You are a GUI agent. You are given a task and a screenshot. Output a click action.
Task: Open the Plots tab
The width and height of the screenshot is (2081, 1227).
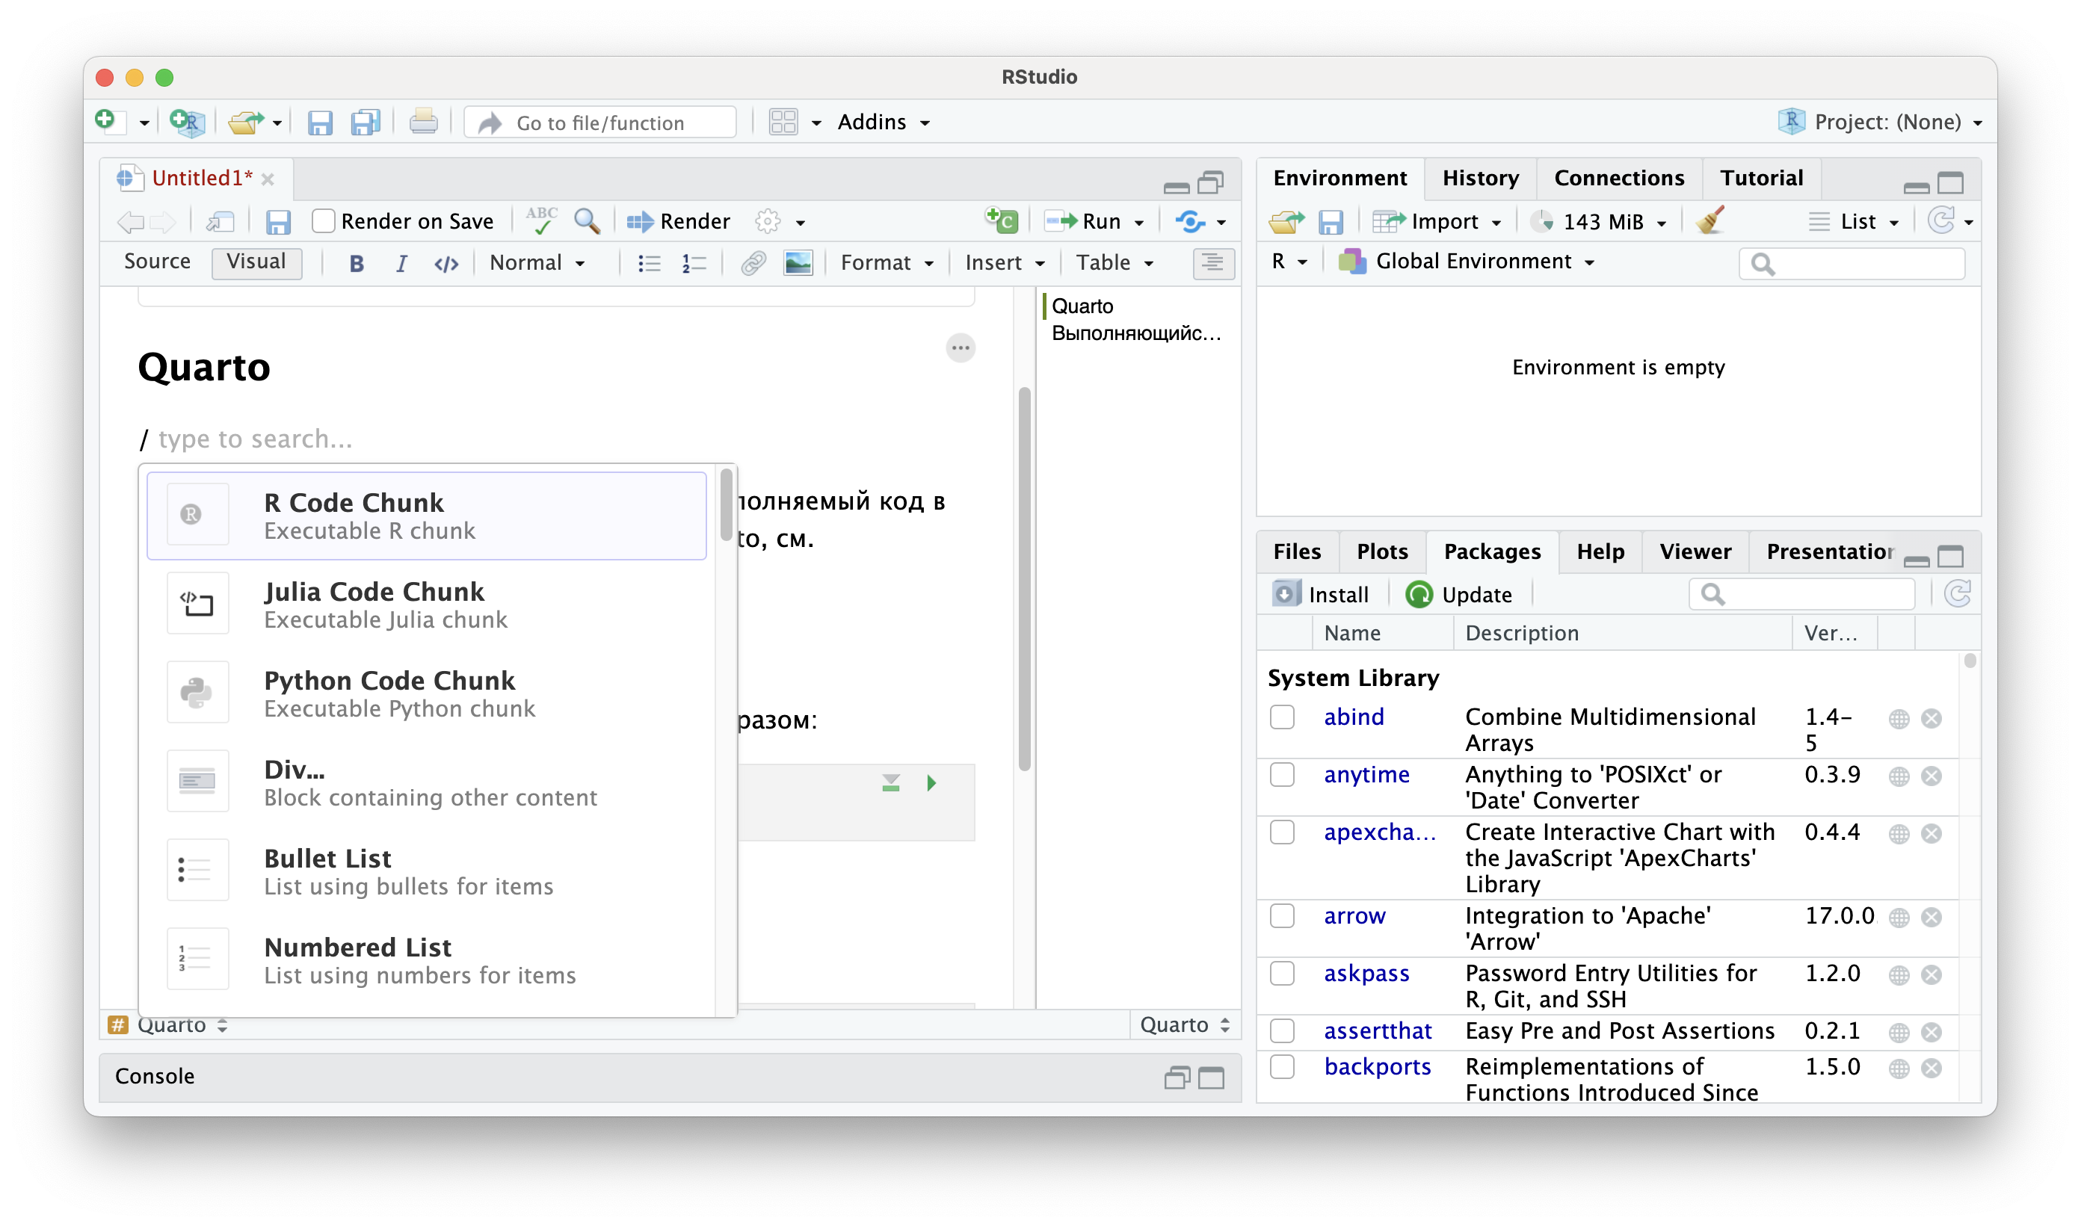(x=1382, y=552)
